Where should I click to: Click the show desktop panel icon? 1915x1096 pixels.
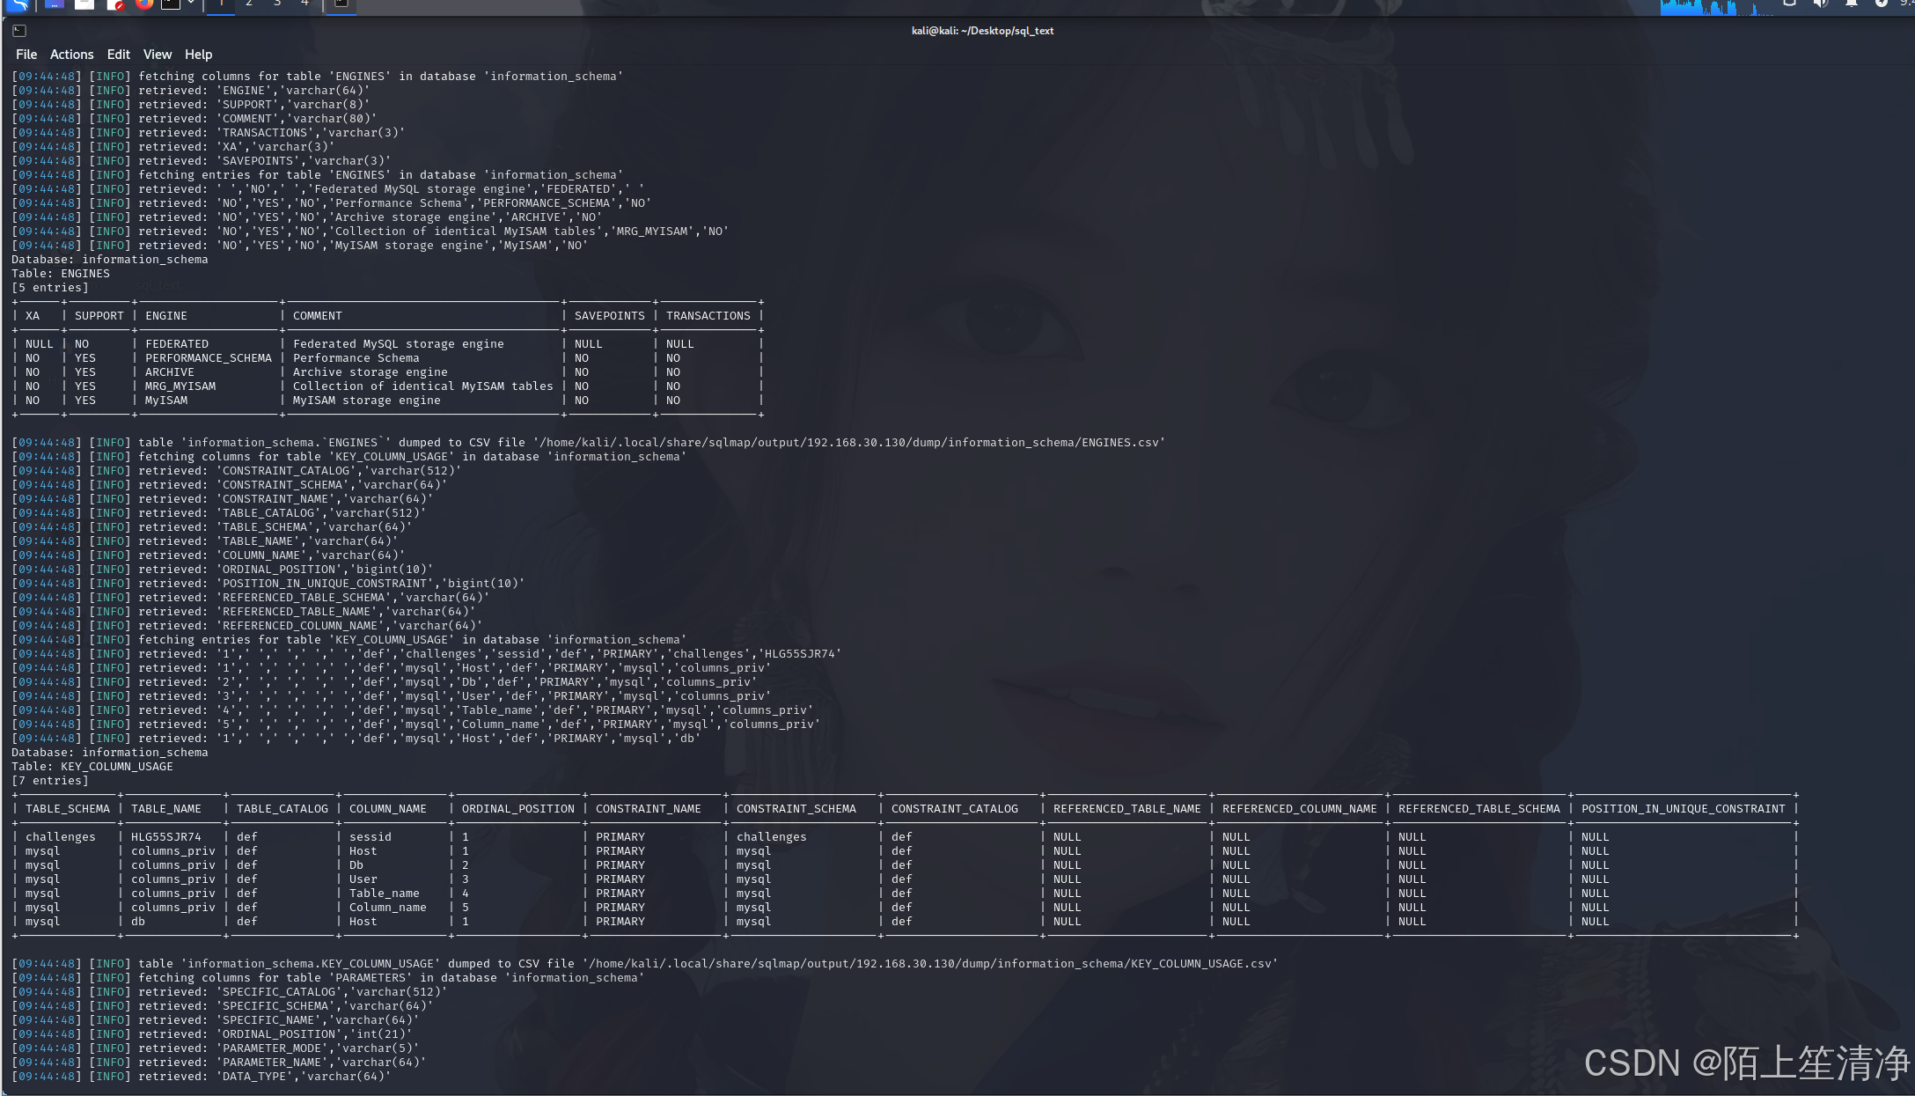click(54, 4)
